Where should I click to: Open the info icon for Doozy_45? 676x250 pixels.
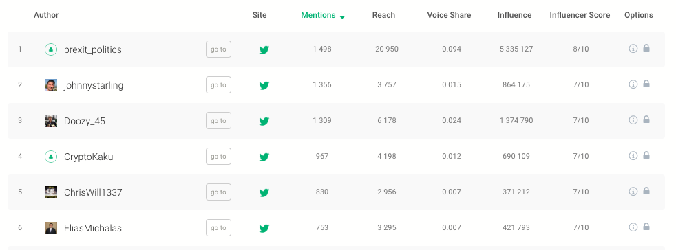tap(633, 120)
